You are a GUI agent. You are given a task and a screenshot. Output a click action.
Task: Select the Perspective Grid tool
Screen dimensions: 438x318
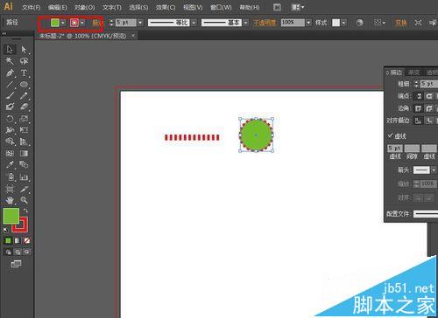(24, 142)
